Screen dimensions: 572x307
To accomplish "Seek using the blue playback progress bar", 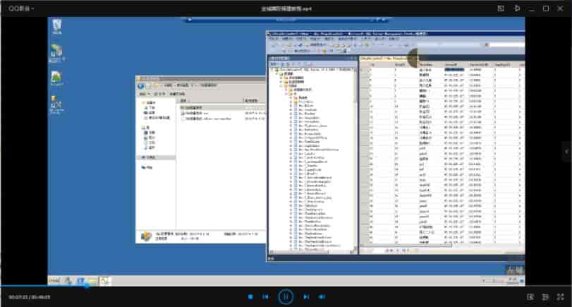I will click(42, 286).
